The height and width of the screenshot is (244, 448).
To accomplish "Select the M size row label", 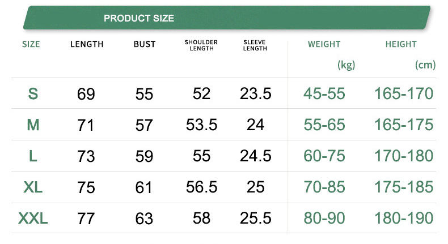I will tap(33, 125).
